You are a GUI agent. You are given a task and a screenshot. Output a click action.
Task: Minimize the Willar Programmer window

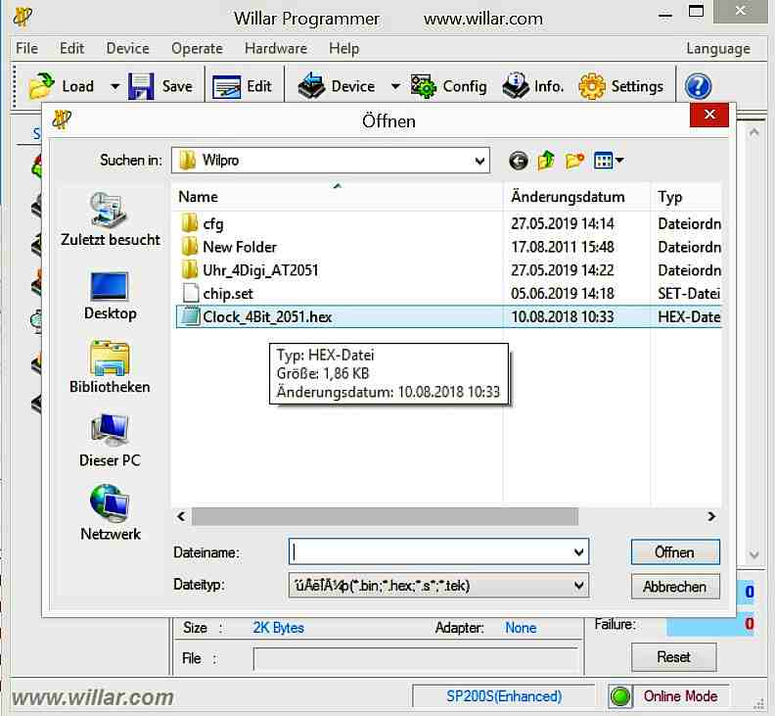pyautogui.click(x=665, y=14)
